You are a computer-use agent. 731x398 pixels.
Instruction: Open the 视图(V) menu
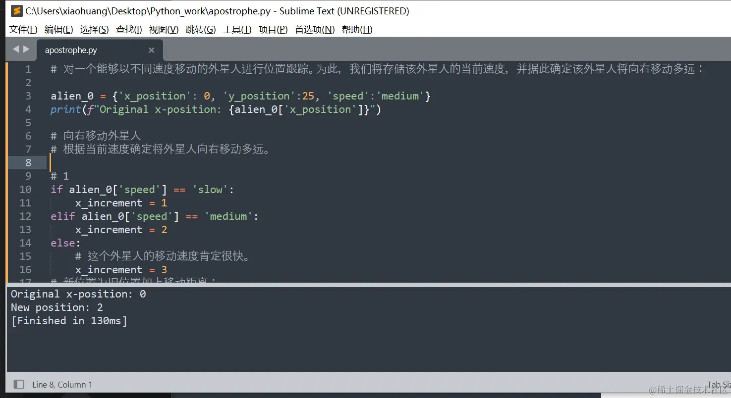(x=164, y=29)
